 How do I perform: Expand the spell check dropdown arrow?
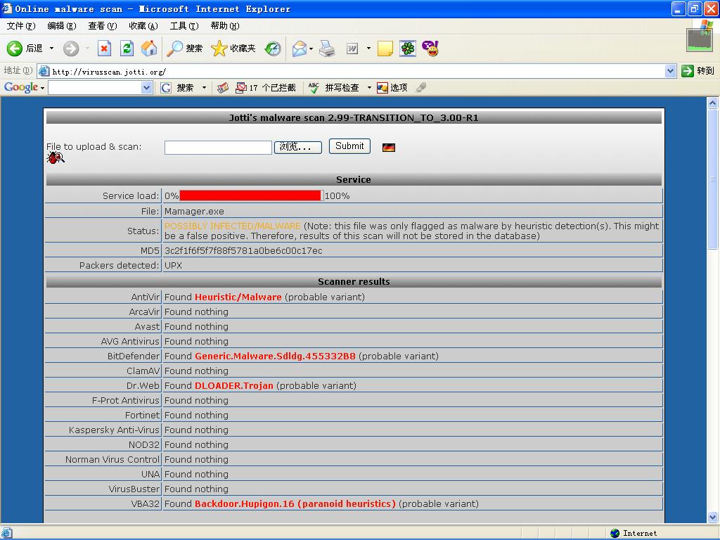coord(368,88)
